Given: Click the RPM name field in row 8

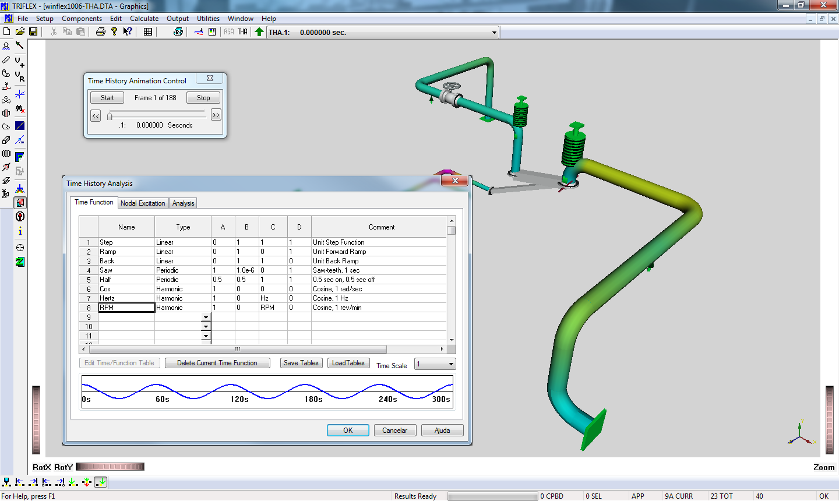Looking at the screenshot, I should pyautogui.click(x=126, y=308).
